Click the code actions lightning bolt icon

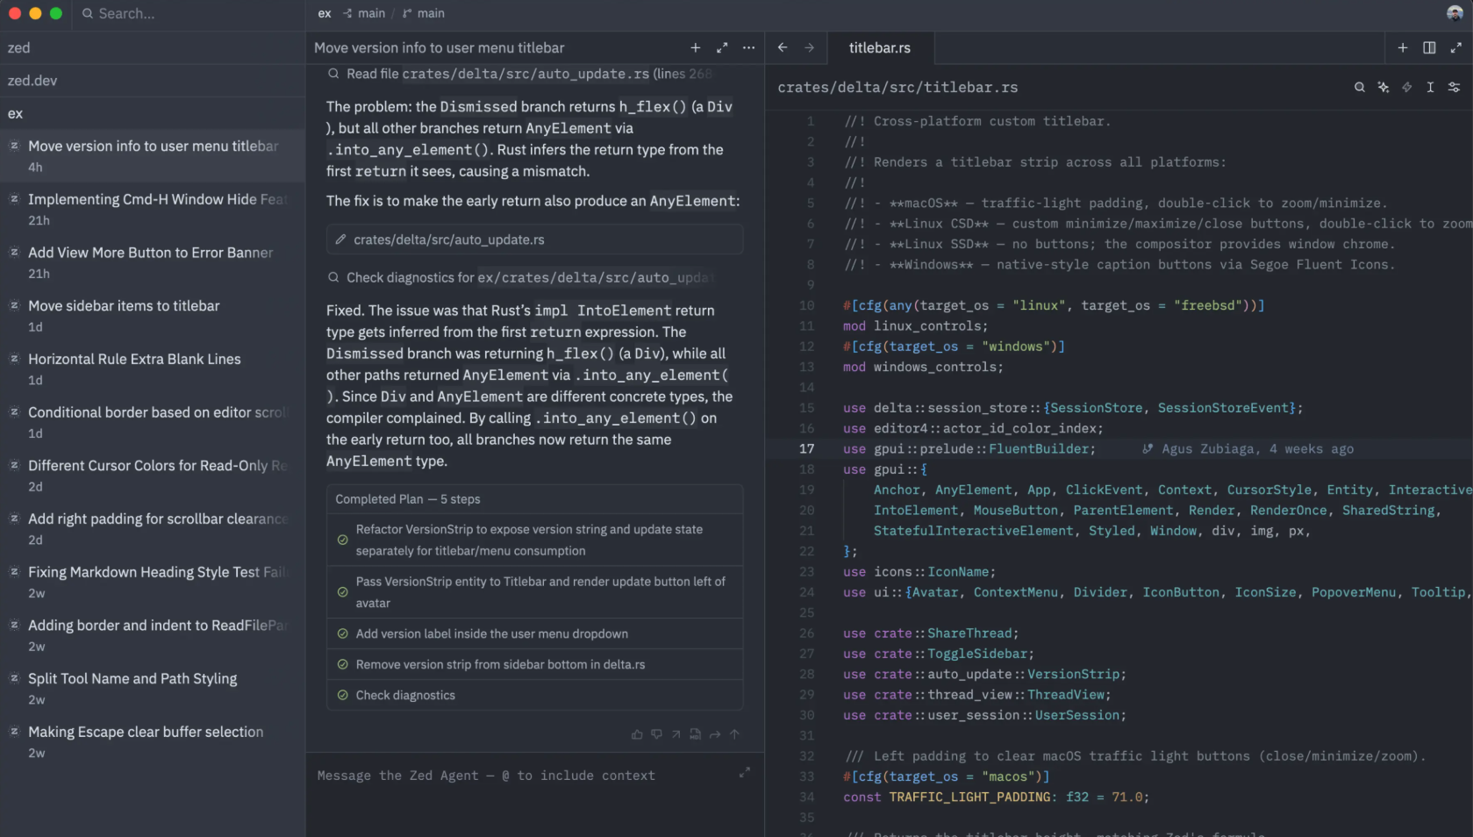point(1406,88)
